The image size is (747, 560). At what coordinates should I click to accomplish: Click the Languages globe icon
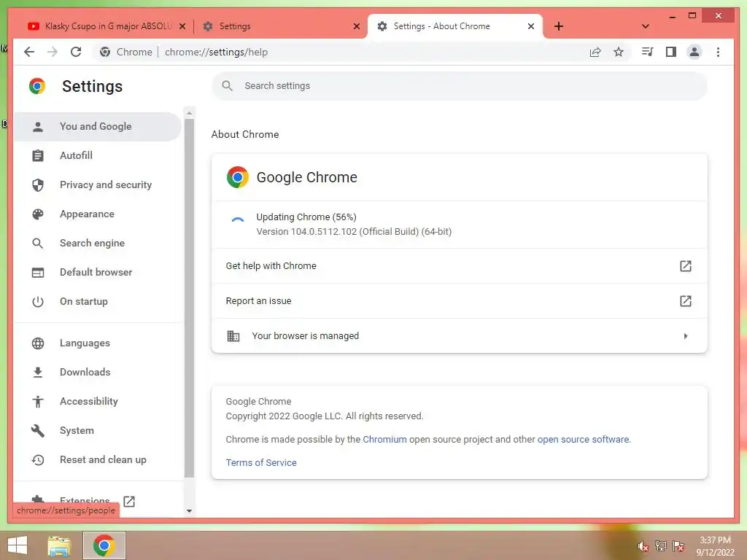[38, 343]
